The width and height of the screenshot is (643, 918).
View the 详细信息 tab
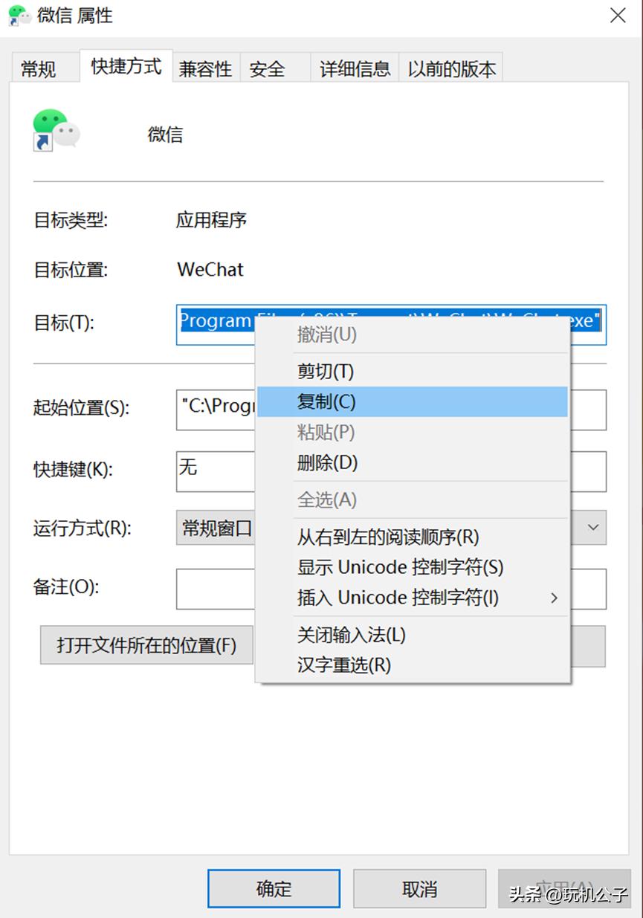355,68
